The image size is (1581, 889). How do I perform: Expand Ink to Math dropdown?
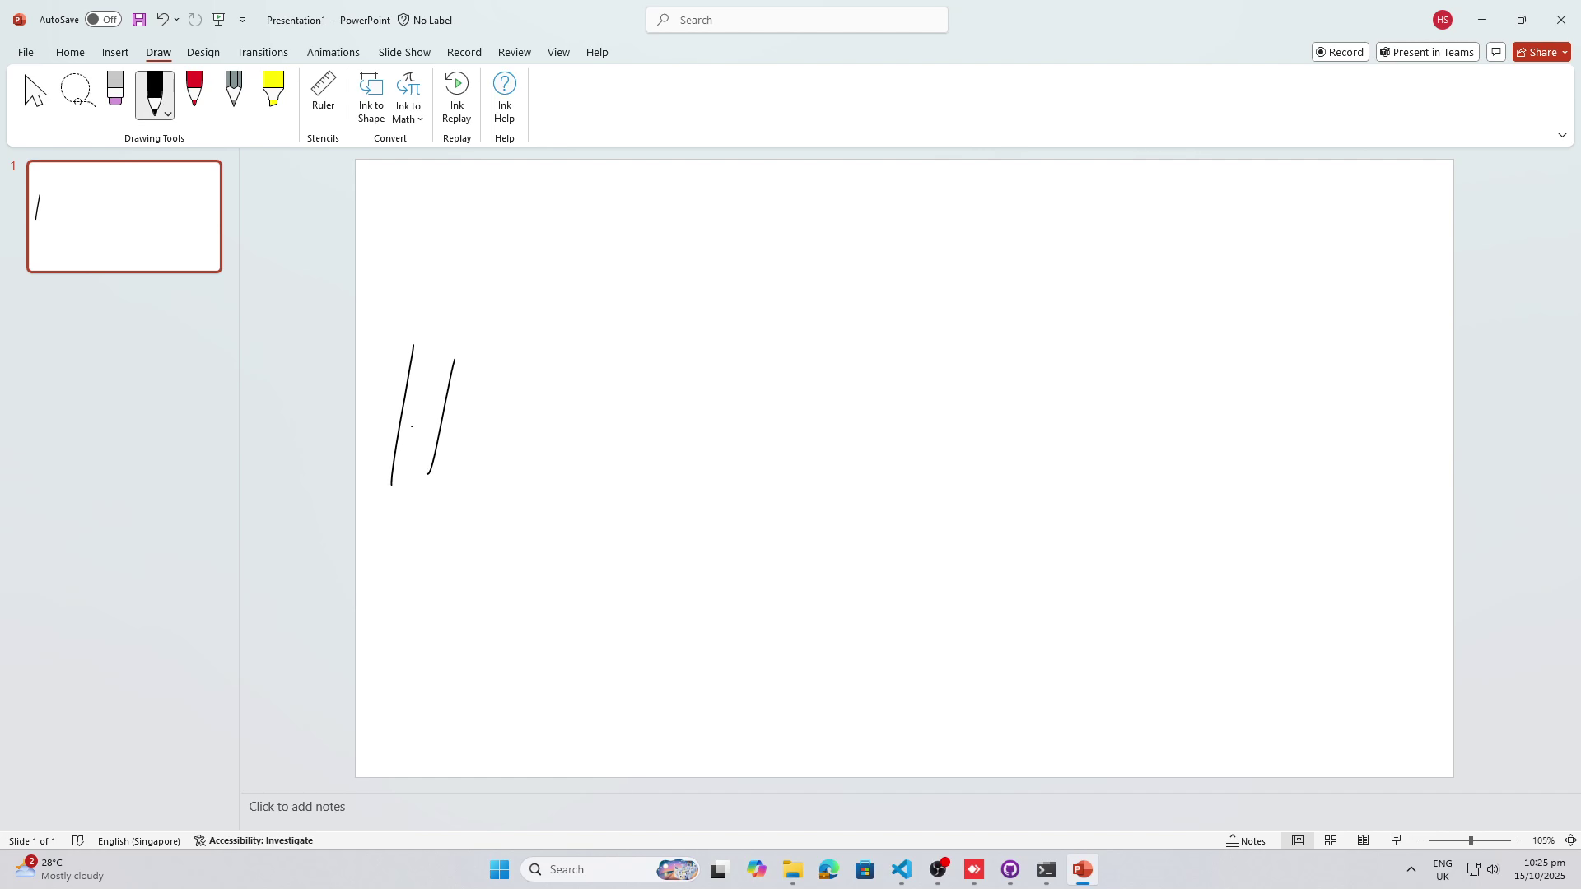[x=420, y=119]
